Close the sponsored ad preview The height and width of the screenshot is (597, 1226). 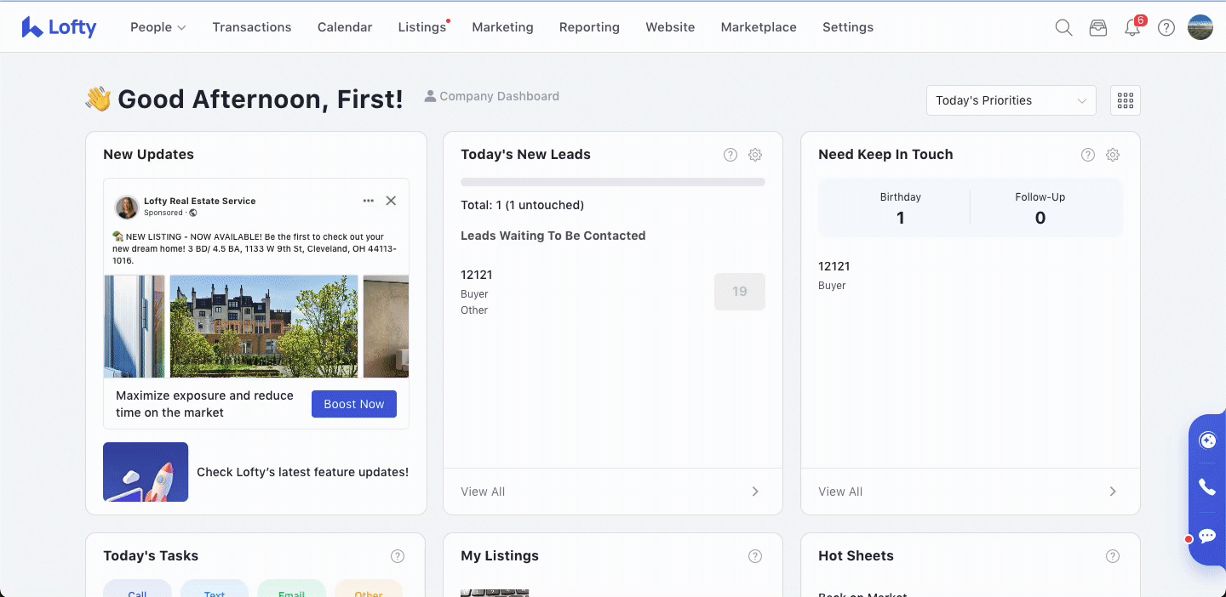pos(391,201)
